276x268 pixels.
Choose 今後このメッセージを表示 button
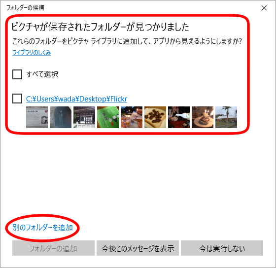138,248
